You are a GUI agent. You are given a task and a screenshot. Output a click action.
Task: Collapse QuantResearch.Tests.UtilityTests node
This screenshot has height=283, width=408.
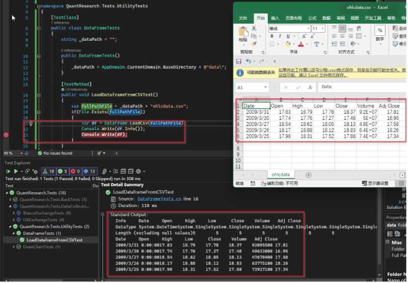[10, 226]
